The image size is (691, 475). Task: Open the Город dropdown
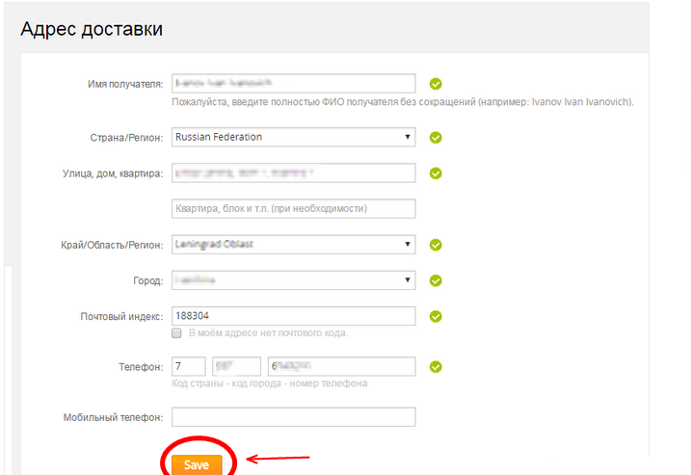click(x=294, y=280)
